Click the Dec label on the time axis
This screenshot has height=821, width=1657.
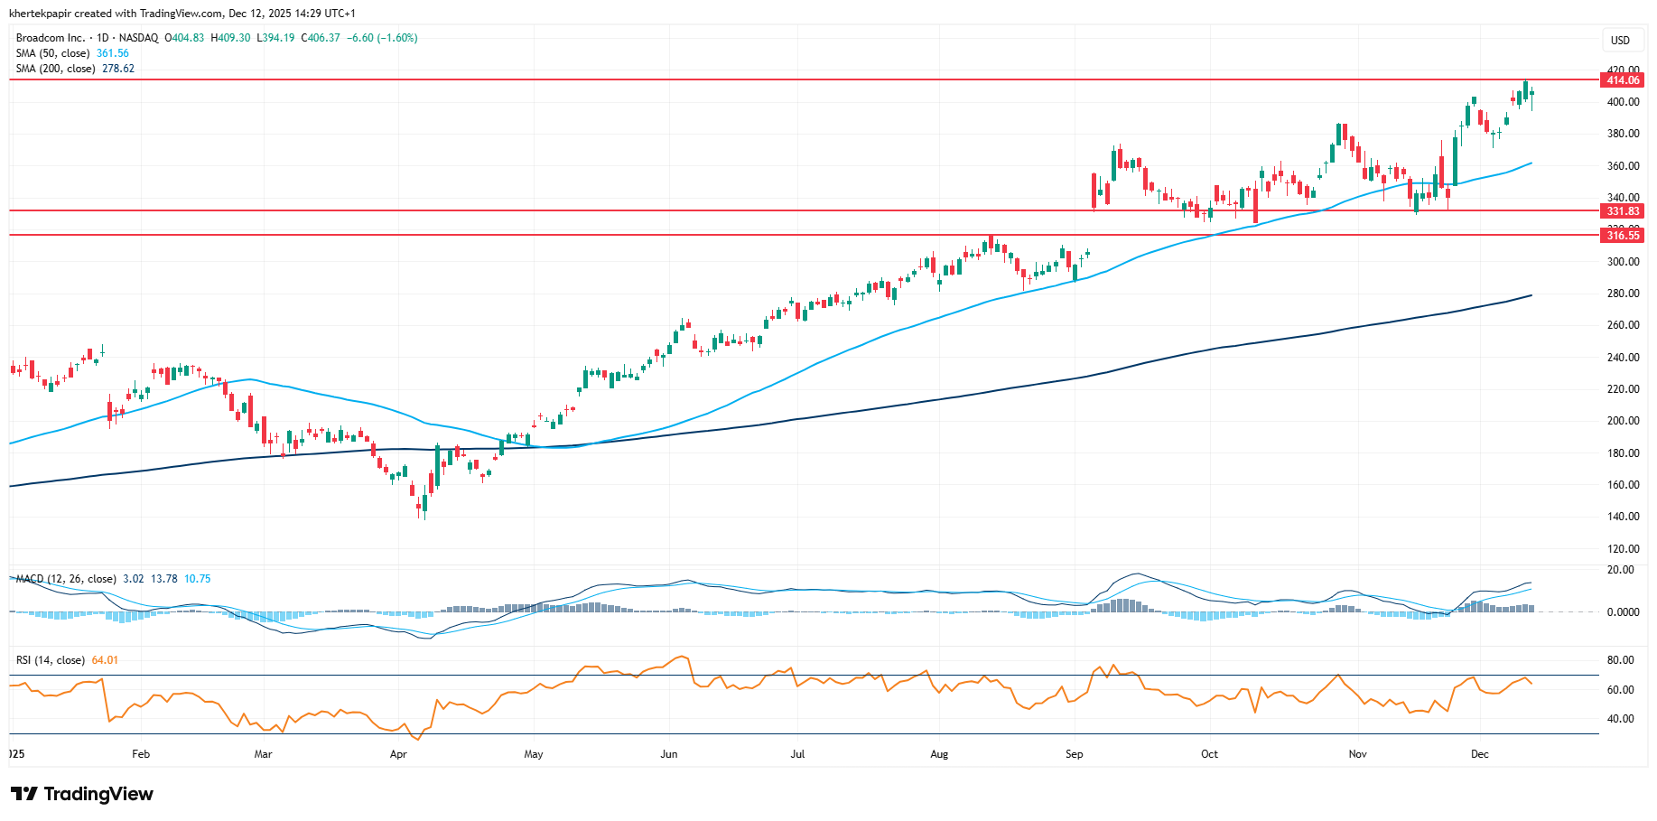pyautogui.click(x=1479, y=754)
